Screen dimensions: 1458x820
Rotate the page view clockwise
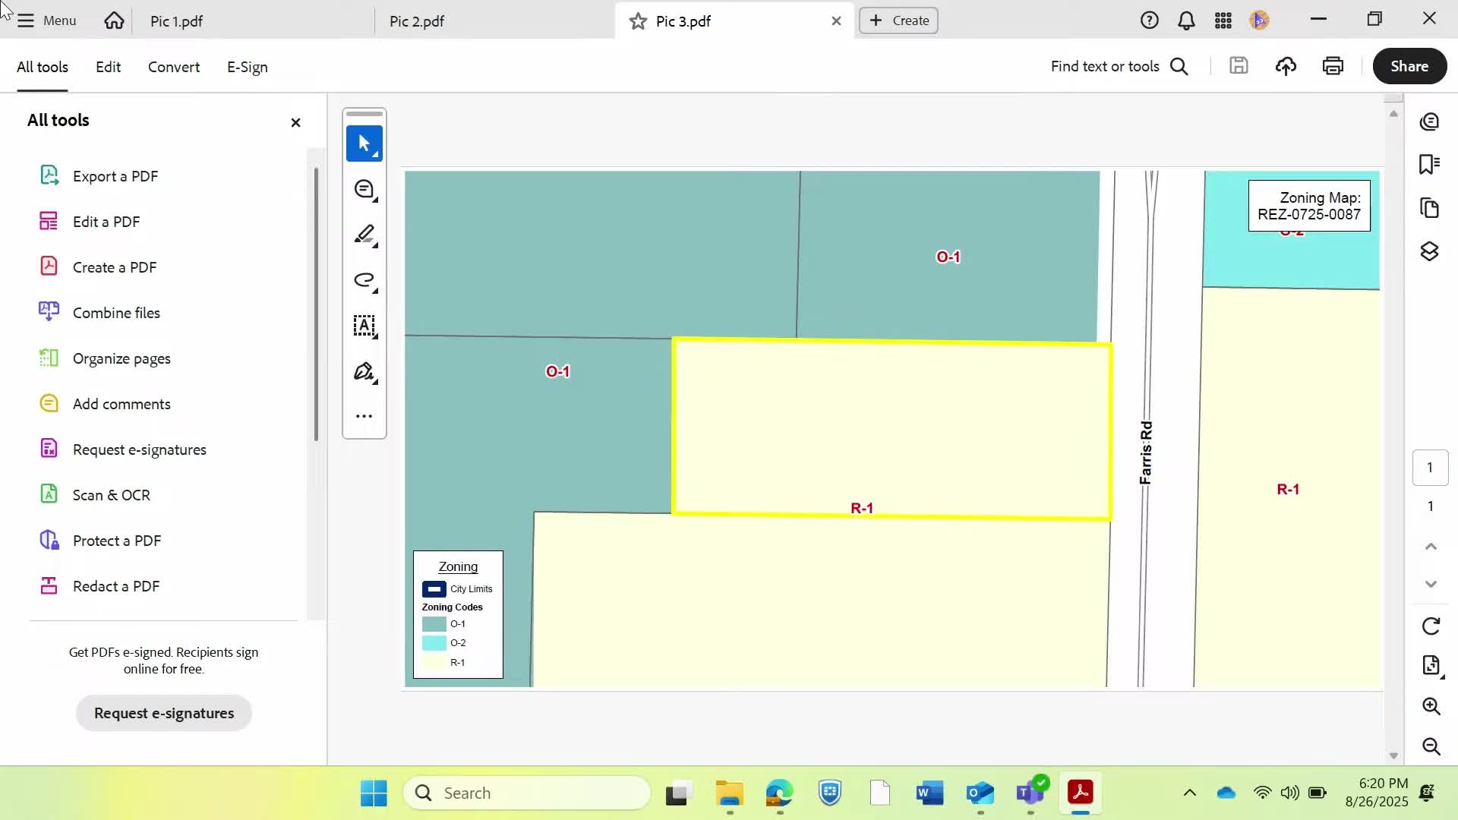pos(1431,626)
